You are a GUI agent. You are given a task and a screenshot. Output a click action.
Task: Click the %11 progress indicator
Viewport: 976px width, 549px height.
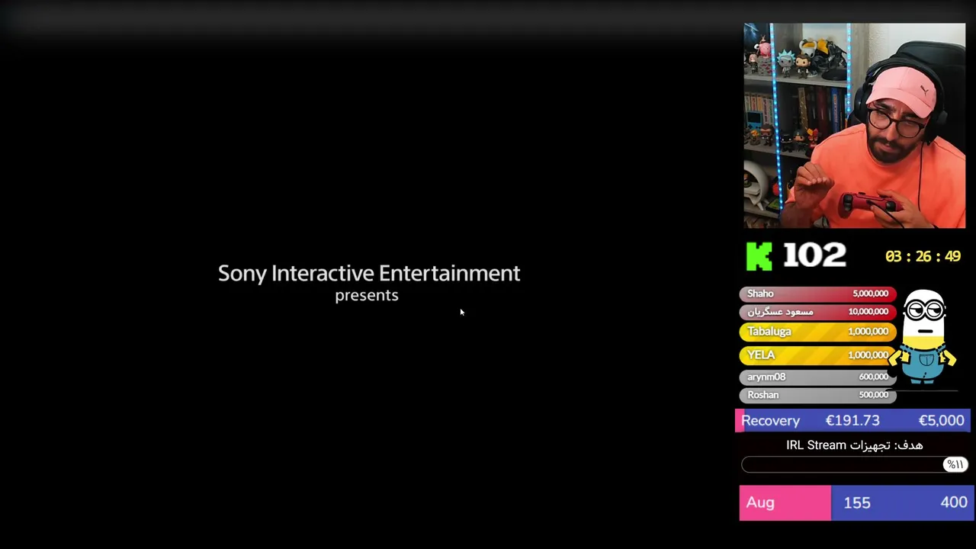point(955,464)
